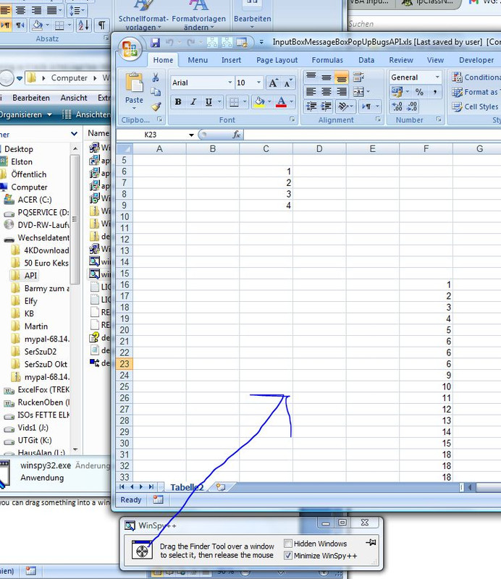Click the Comma Style icon
The width and height of the screenshot is (501, 579).
[435, 92]
